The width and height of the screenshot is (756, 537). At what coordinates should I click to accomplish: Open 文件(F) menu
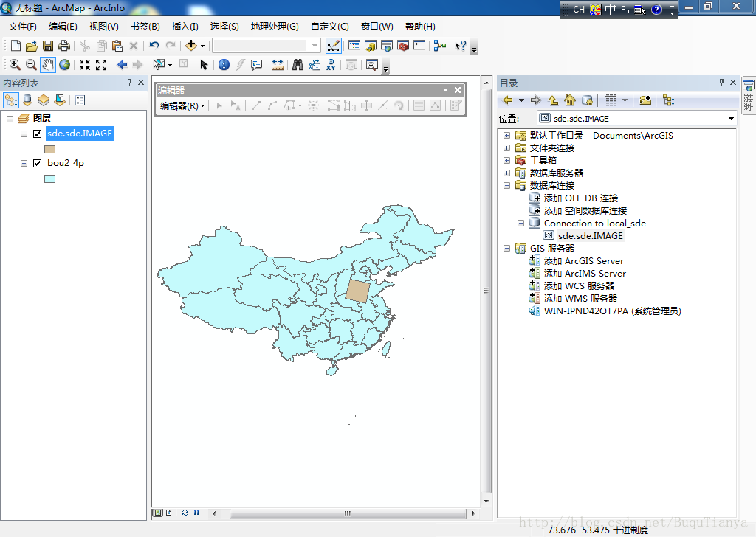(23, 27)
